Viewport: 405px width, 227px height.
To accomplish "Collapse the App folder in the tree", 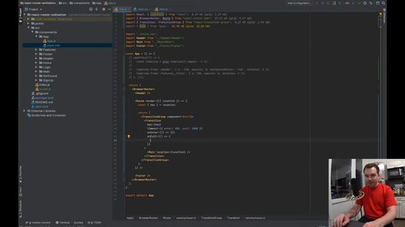I will 37,37.
